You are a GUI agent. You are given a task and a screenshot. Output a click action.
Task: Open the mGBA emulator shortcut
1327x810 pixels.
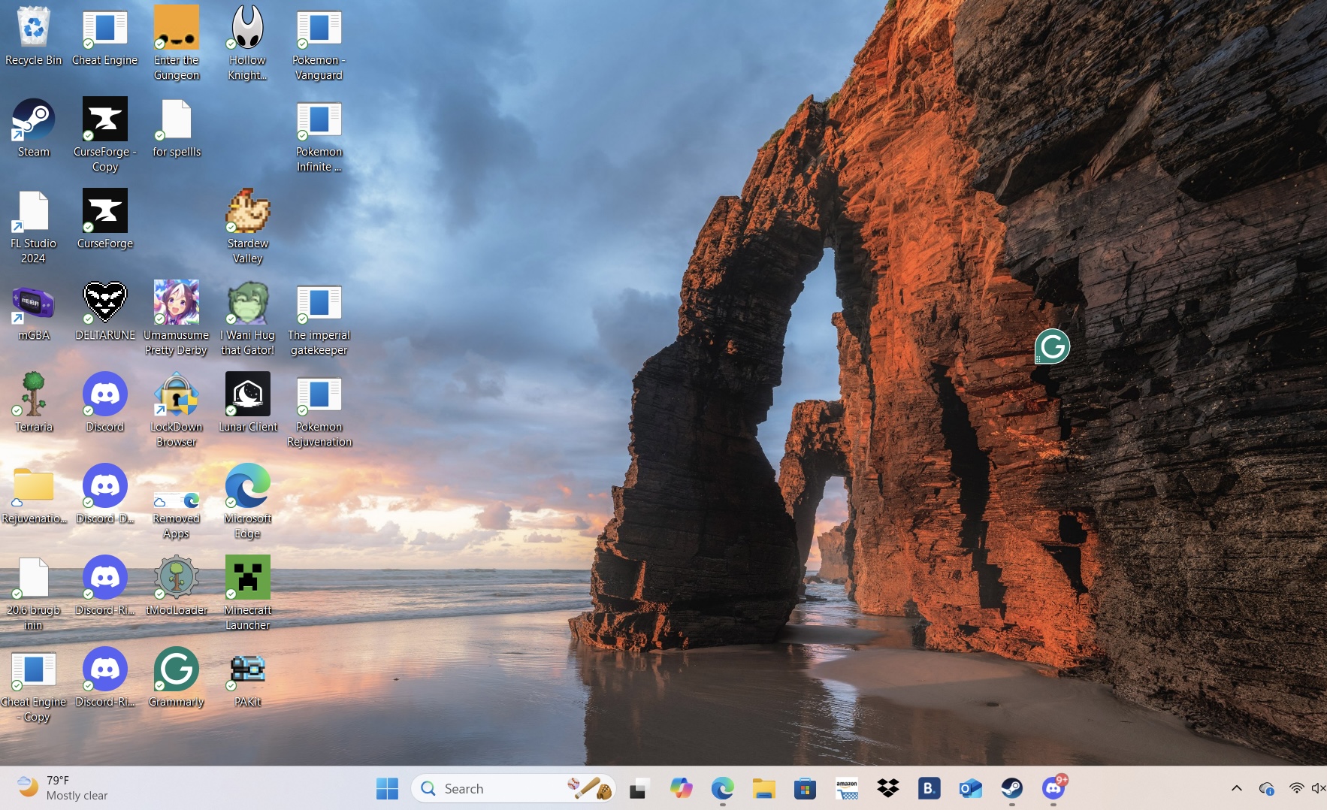point(33,304)
